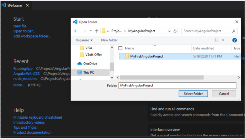The height and width of the screenshot is (139, 245).
Task: Tick the select-all checkbox beside Name
Action: click(120, 48)
